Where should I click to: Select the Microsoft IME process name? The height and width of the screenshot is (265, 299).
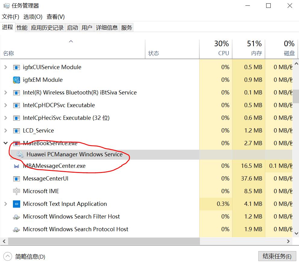[41, 191]
